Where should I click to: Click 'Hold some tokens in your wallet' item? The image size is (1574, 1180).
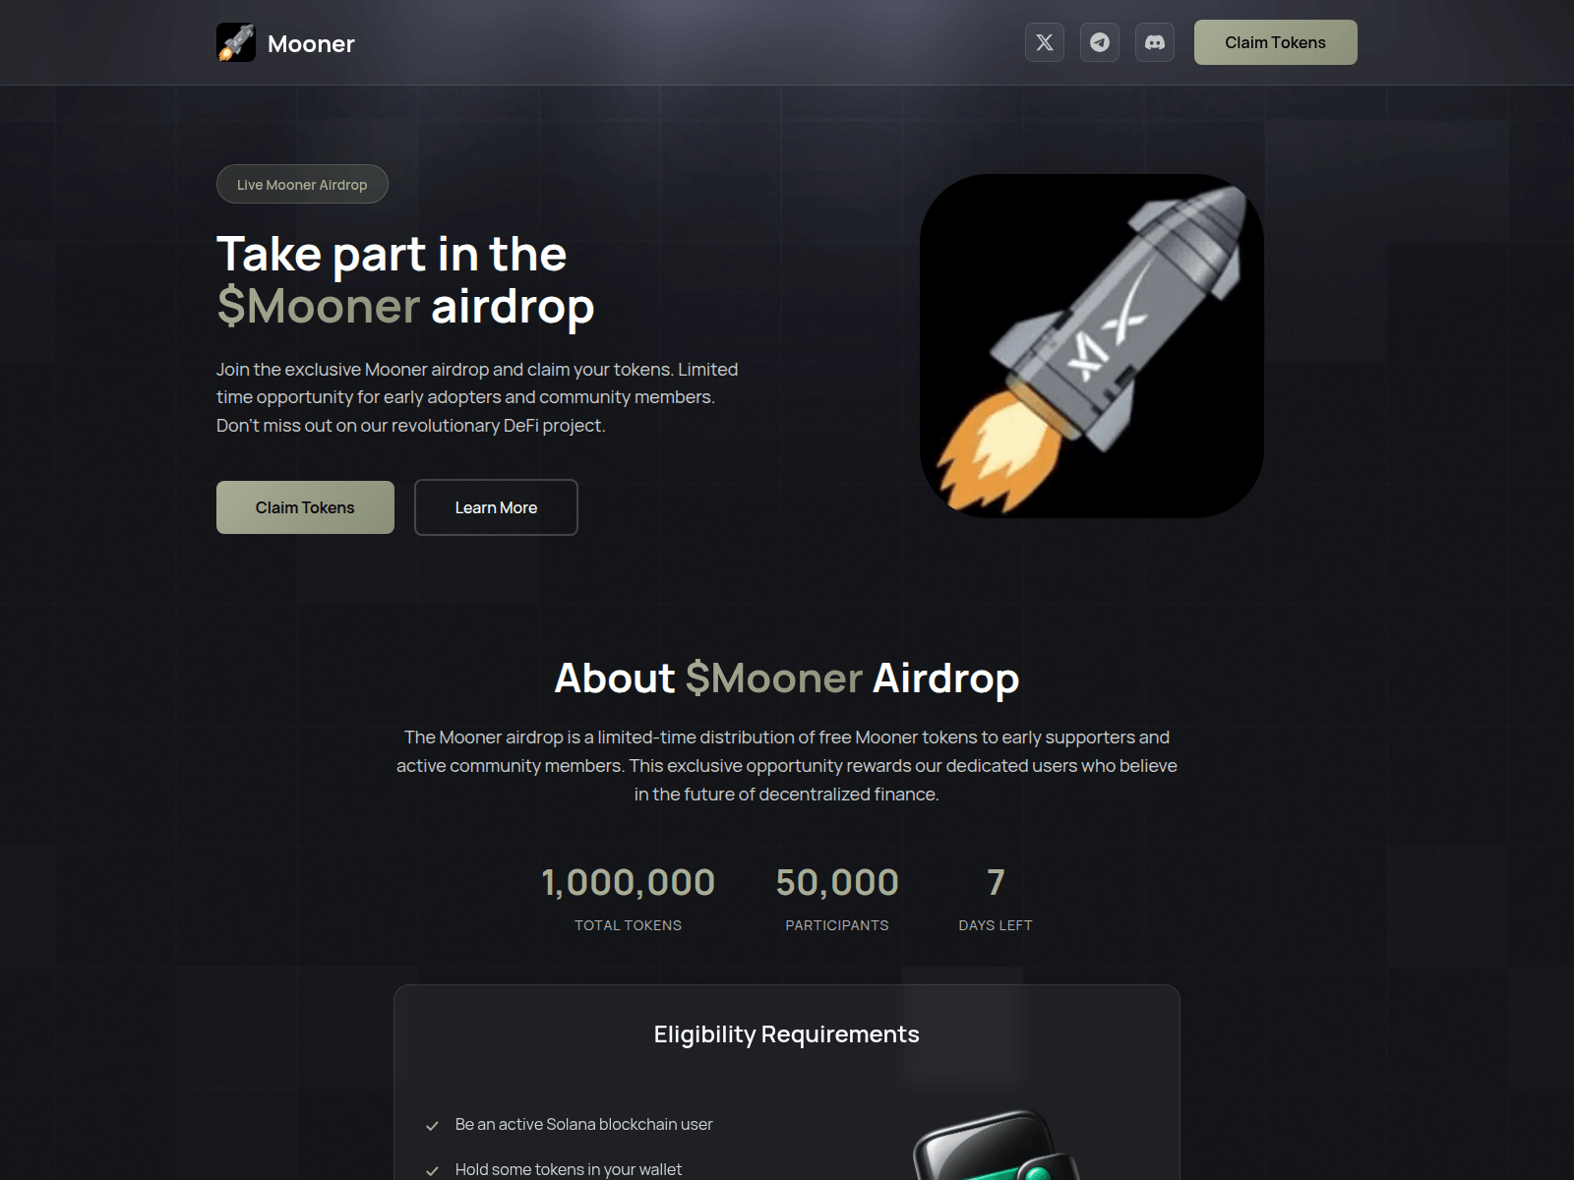click(x=568, y=1169)
